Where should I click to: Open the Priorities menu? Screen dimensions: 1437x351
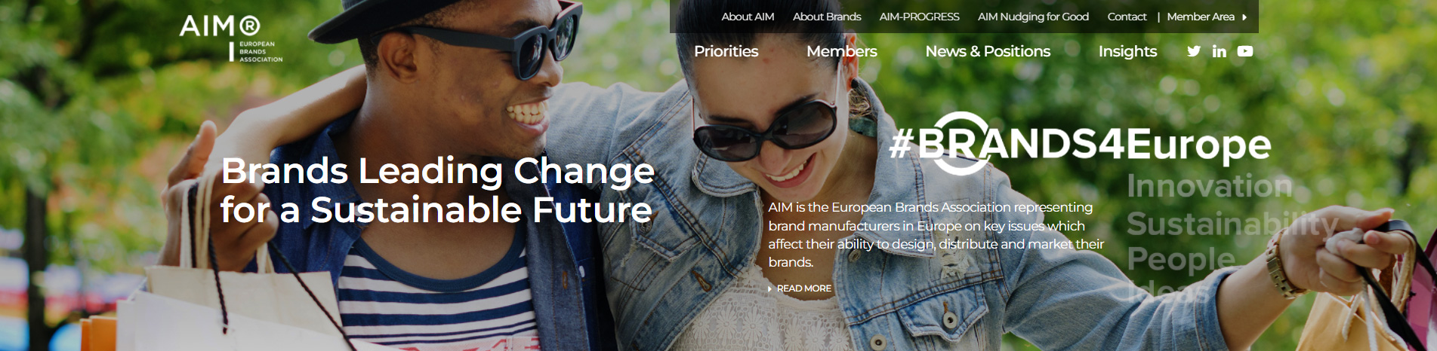(726, 51)
